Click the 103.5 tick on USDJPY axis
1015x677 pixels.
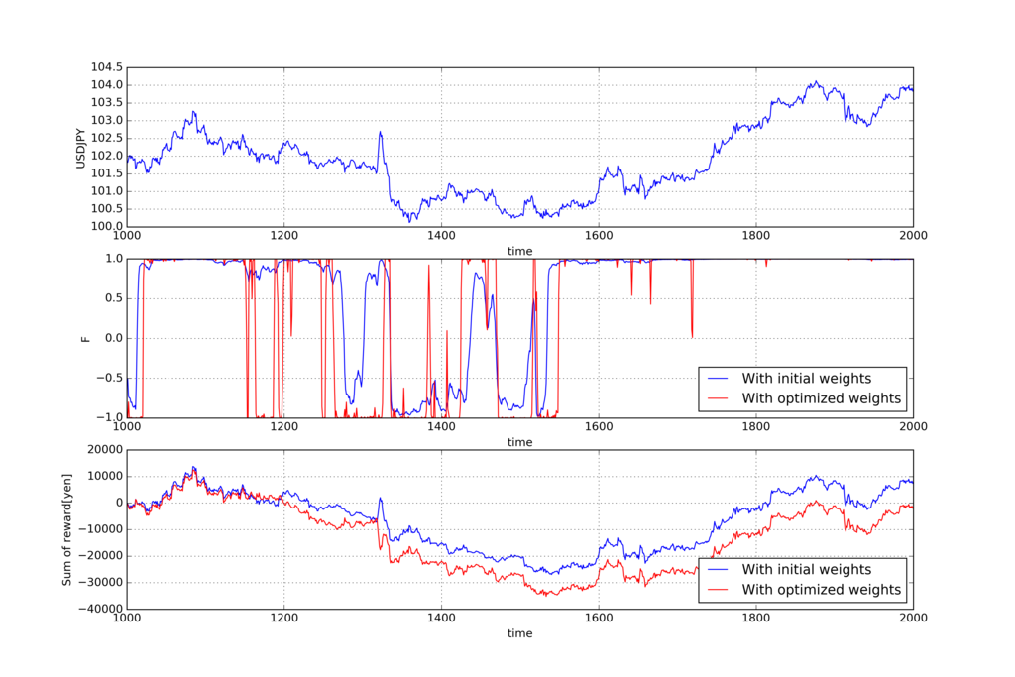[106, 103]
